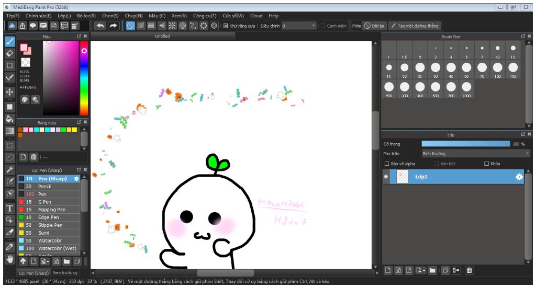Select the transparent color swatch
Image resolution: width=536 pixels, height=288 pixels.
tap(26, 62)
